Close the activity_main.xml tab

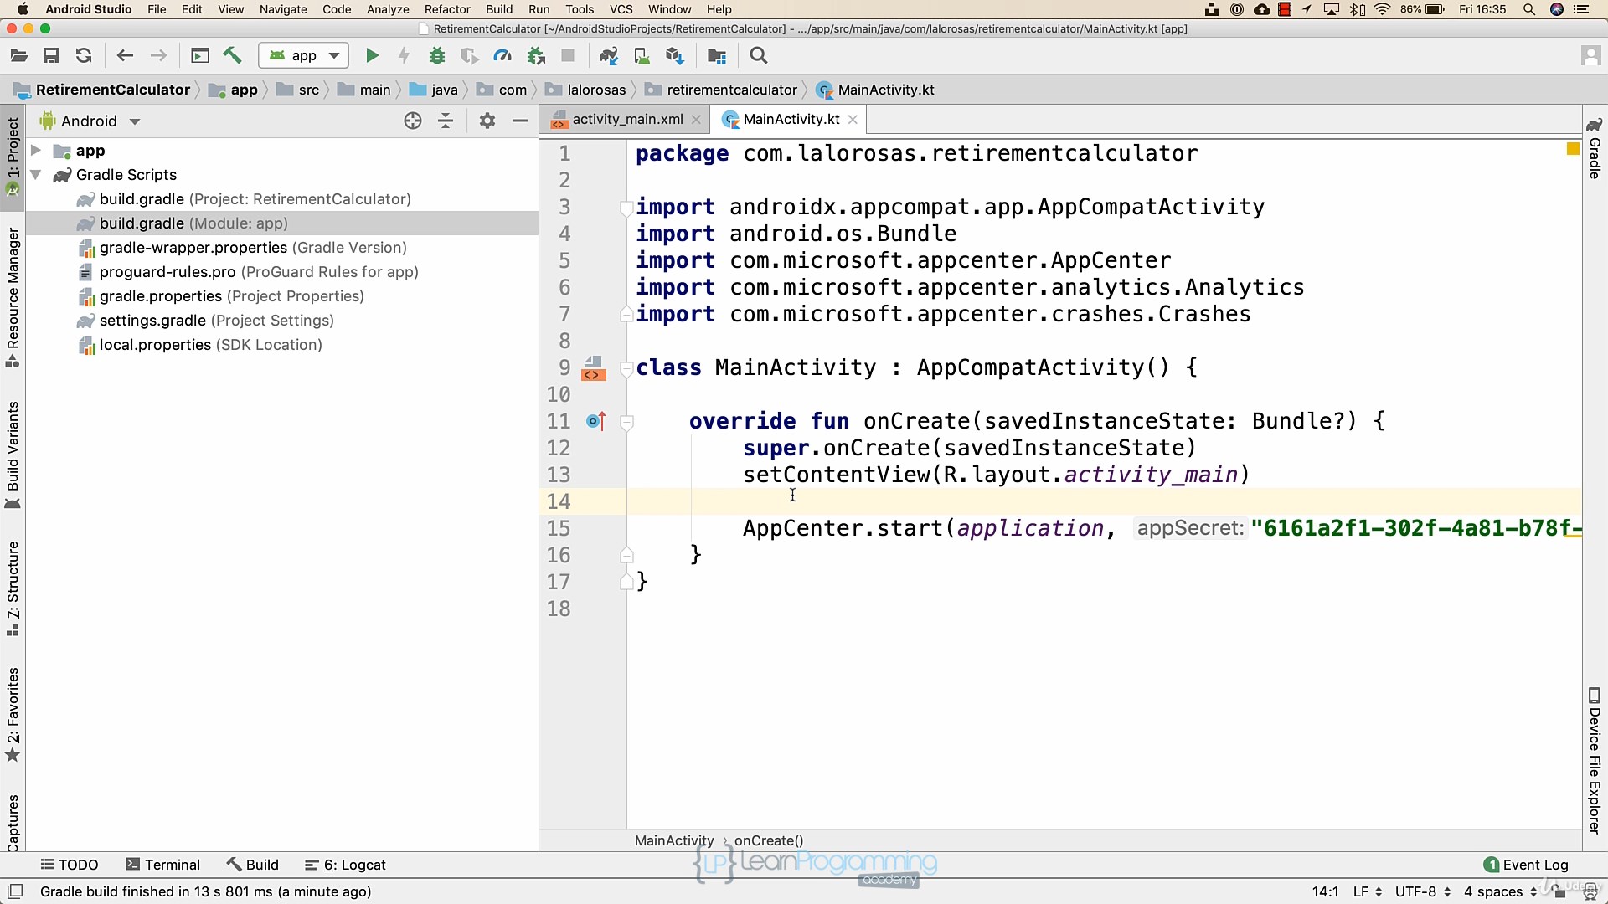pos(696,120)
